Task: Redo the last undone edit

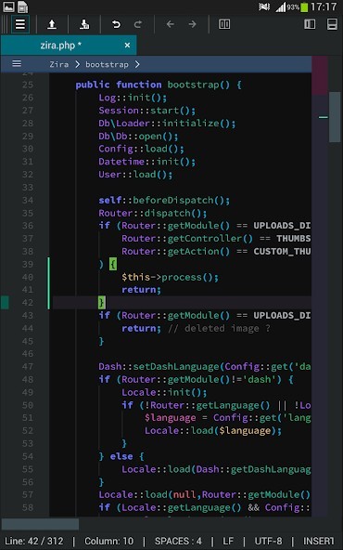Action: click(x=138, y=24)
